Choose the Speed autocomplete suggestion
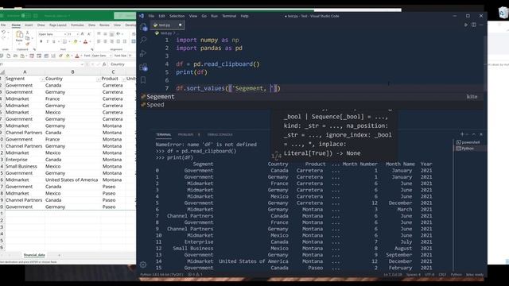Viewport: 509px width, 286px height. tap(311, 105)
